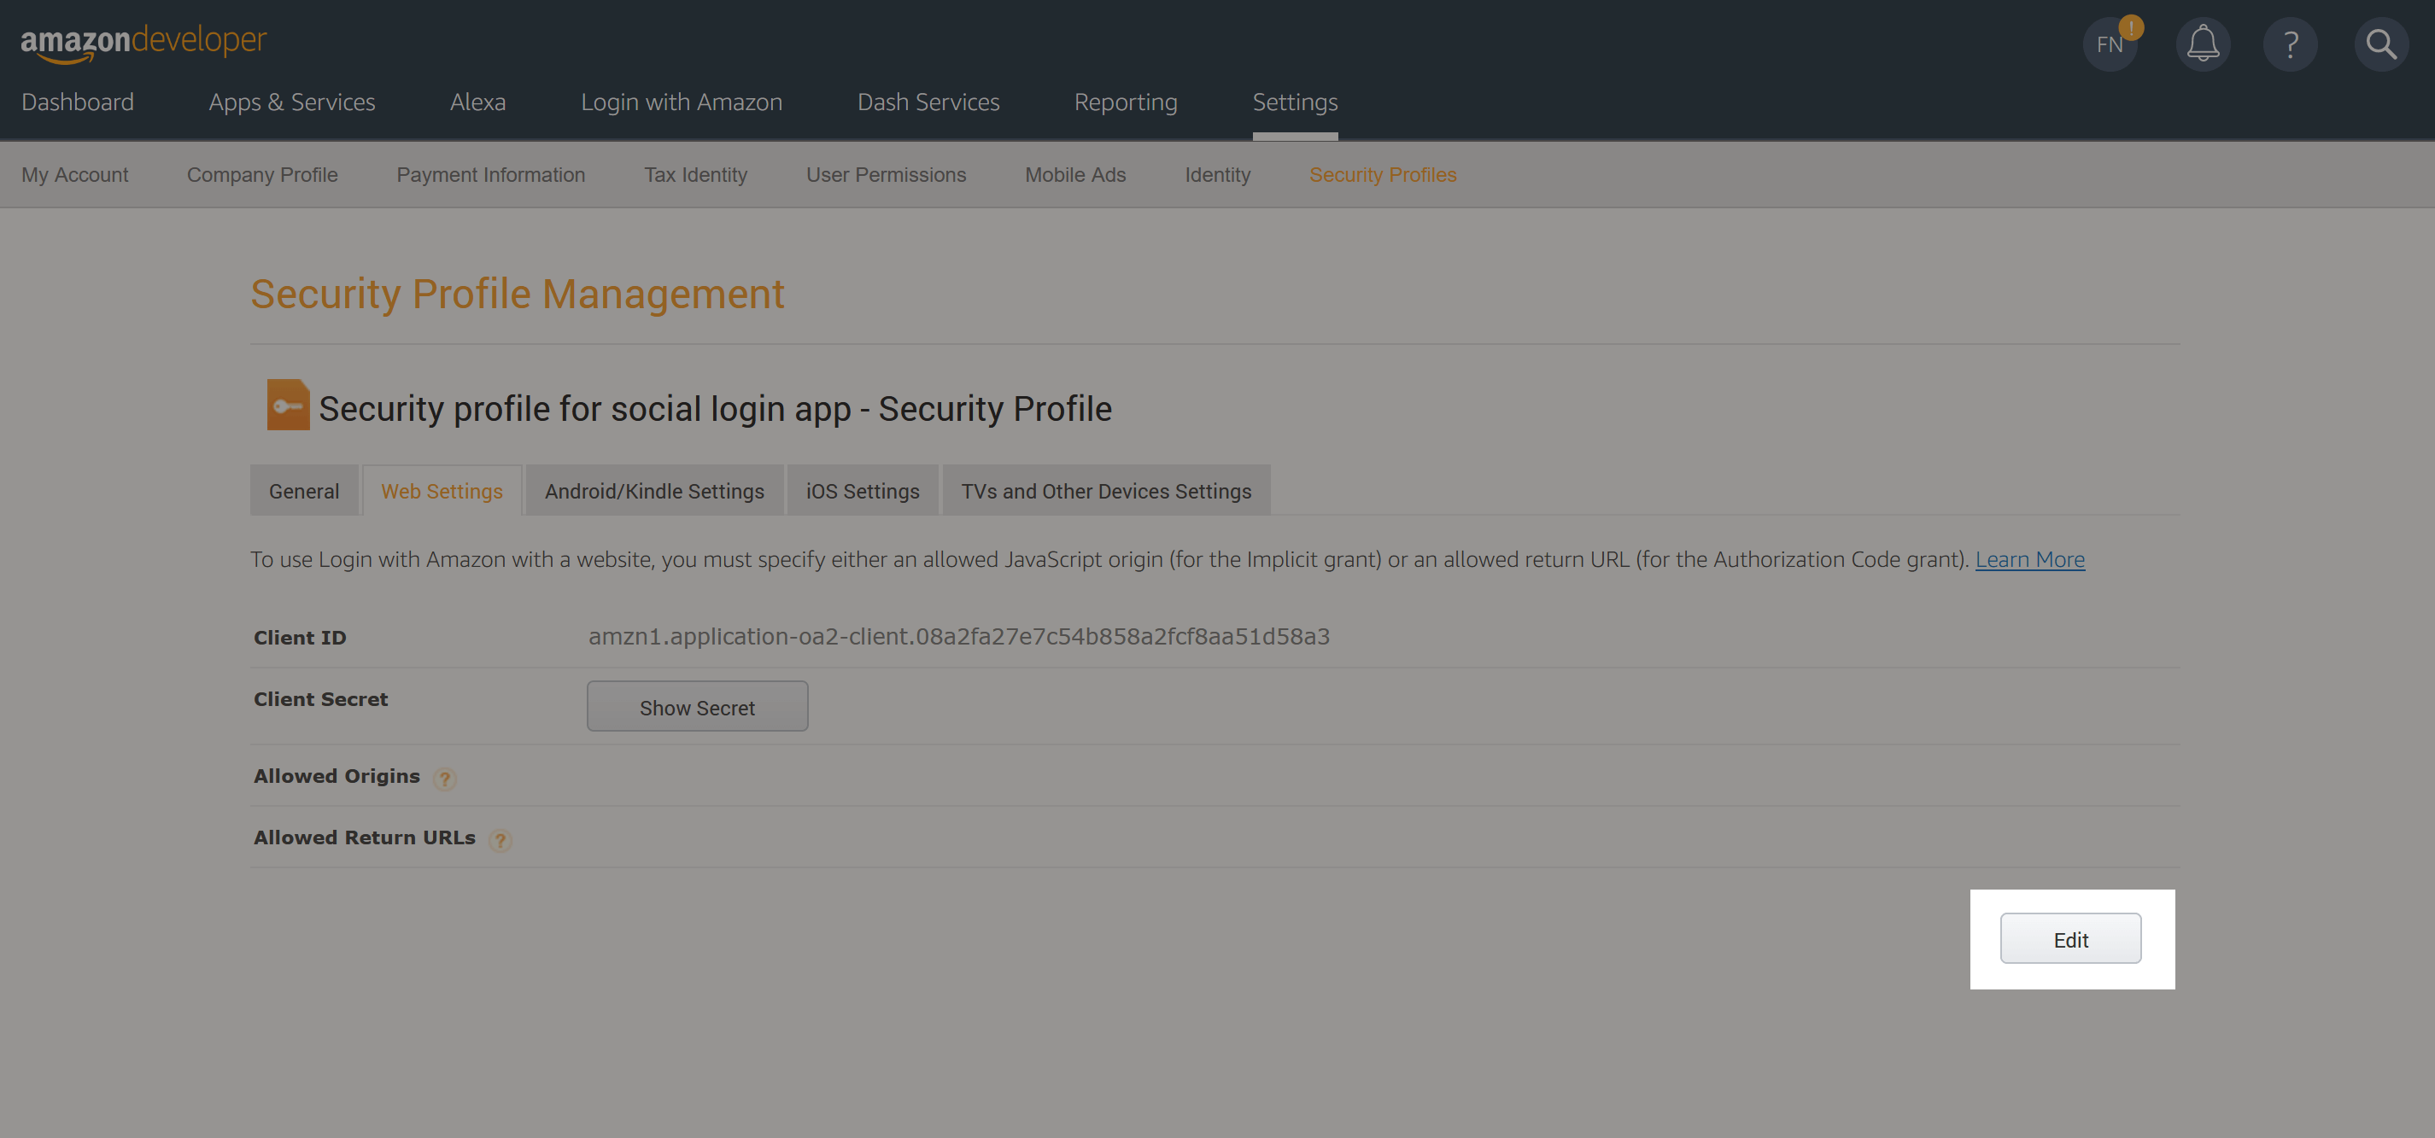Open the User Permissions link

click(x=886, y=175)
